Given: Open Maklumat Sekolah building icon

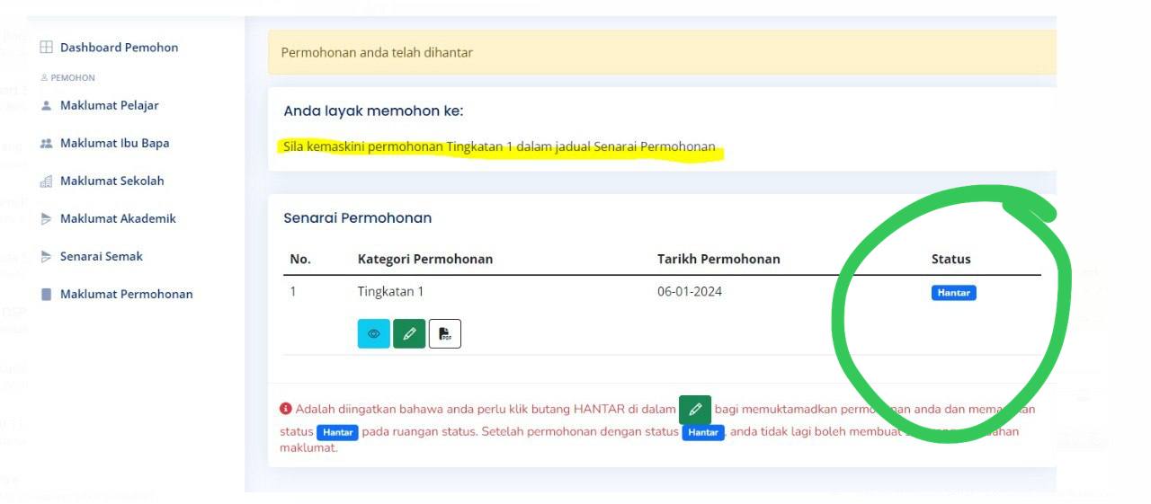Looking at the screenshot, I should tap(47, 181).
